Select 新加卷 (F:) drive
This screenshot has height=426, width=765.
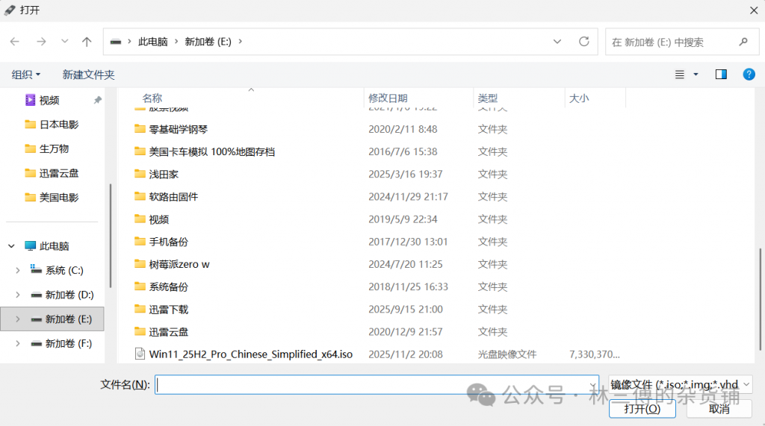click(61, 344)
